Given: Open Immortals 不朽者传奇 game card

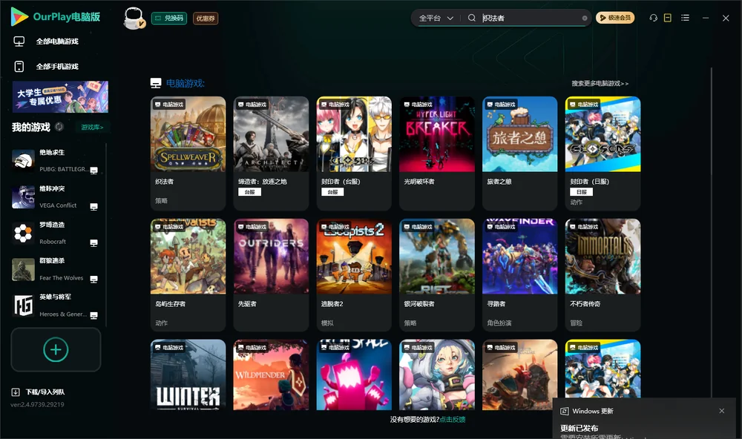Looking at the screenshot, I should pyautogui.click(x=603, y=275).
